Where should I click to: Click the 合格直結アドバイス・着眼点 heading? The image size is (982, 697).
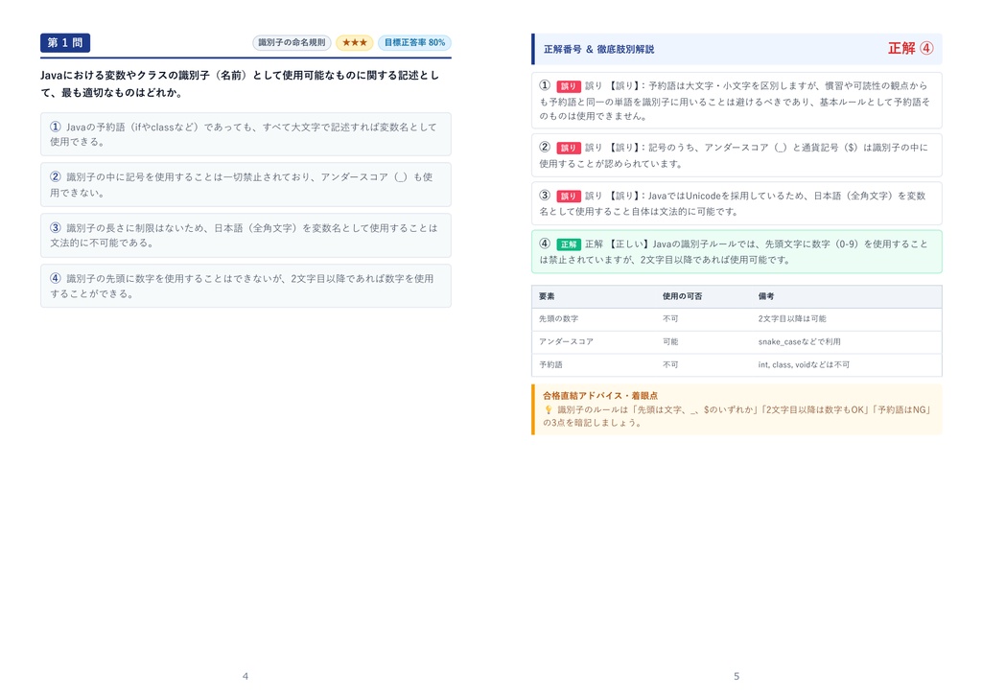click(600, 396)
